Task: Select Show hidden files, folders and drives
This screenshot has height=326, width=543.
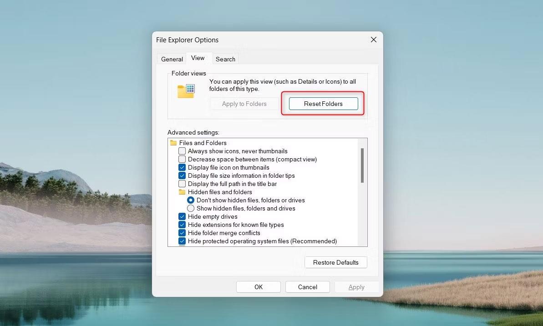Action: pyautogui.click(x=190, y=208)
